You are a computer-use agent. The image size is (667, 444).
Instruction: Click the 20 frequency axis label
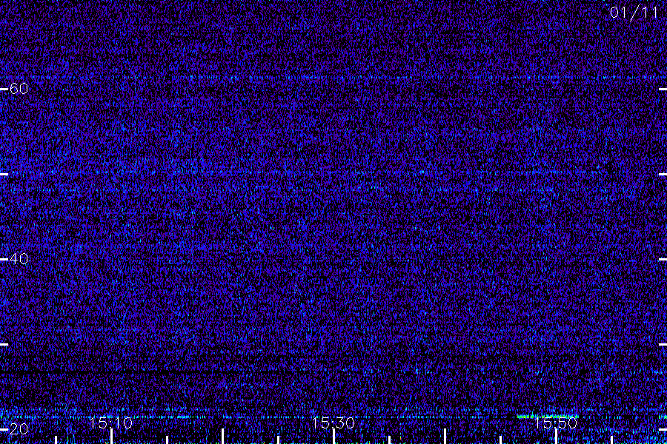[19, 428]
